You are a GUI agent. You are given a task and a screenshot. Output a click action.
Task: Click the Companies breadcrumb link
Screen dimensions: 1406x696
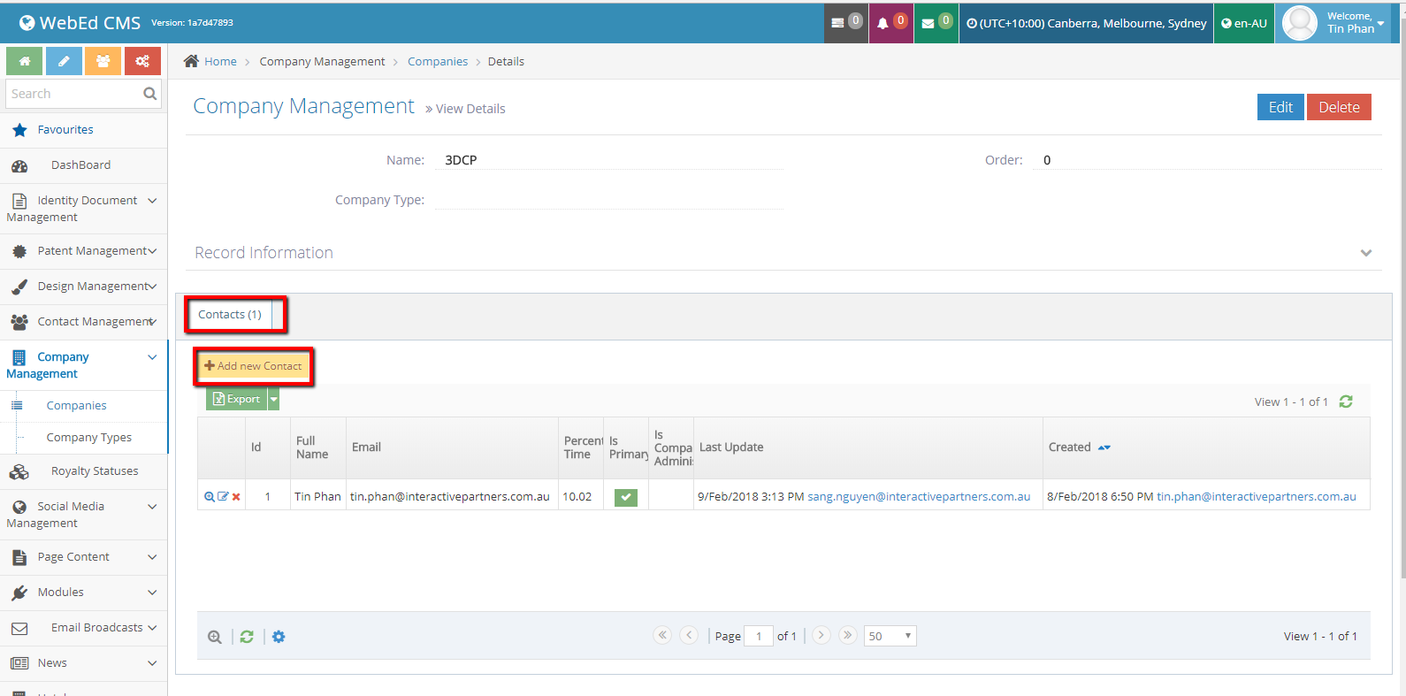(438, 62)
